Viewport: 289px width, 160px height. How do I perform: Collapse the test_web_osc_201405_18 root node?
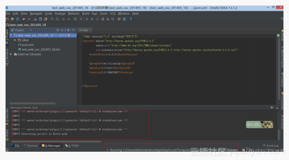tap(11, 35)
